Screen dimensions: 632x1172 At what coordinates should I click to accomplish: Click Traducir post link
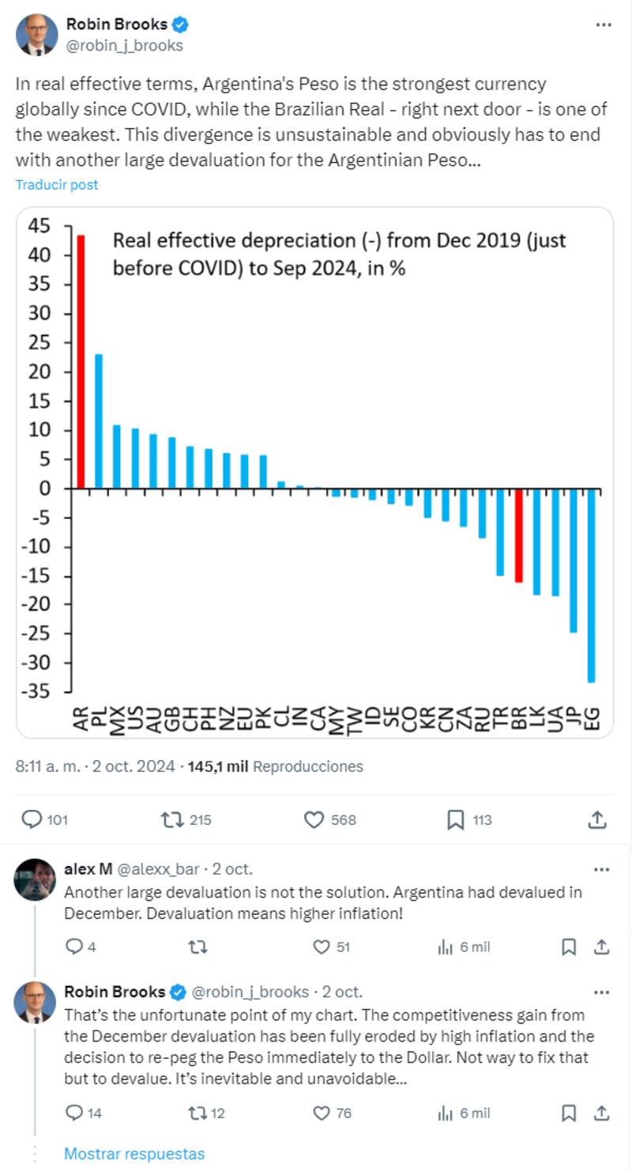pyautogui.click(x=57, y=184)
